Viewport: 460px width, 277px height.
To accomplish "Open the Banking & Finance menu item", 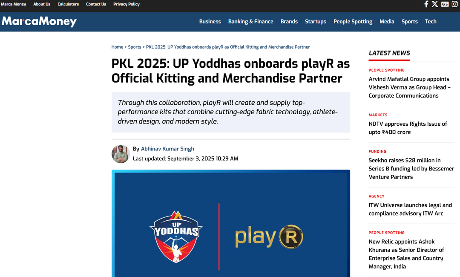I will point(250,21).
